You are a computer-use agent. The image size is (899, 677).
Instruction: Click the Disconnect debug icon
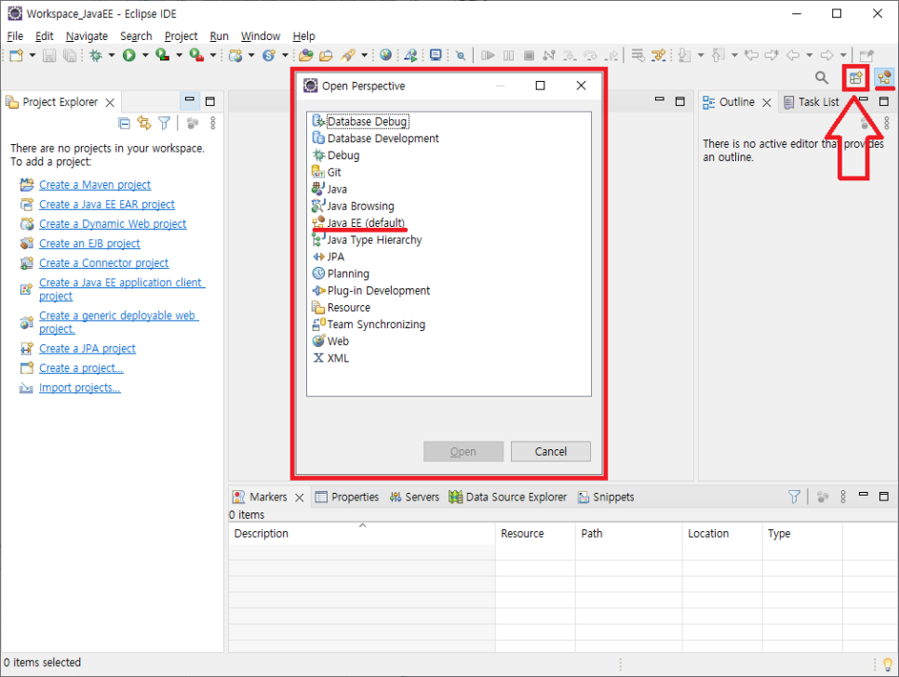point(549,56)
